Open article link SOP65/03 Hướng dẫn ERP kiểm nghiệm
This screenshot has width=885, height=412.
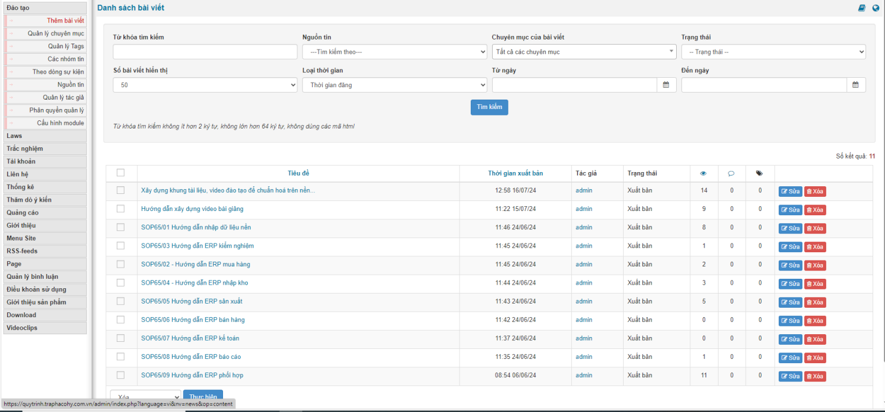coord(197,246)
